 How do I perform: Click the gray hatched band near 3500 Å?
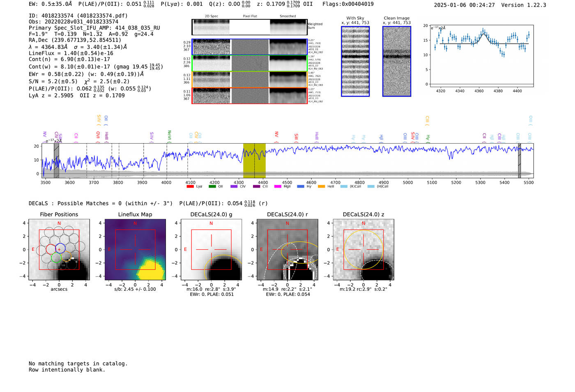tap(56, 161)
